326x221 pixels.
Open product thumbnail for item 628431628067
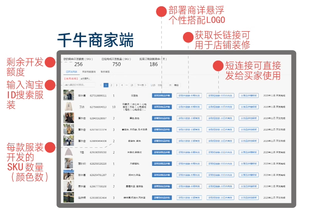tap(69, 118)
